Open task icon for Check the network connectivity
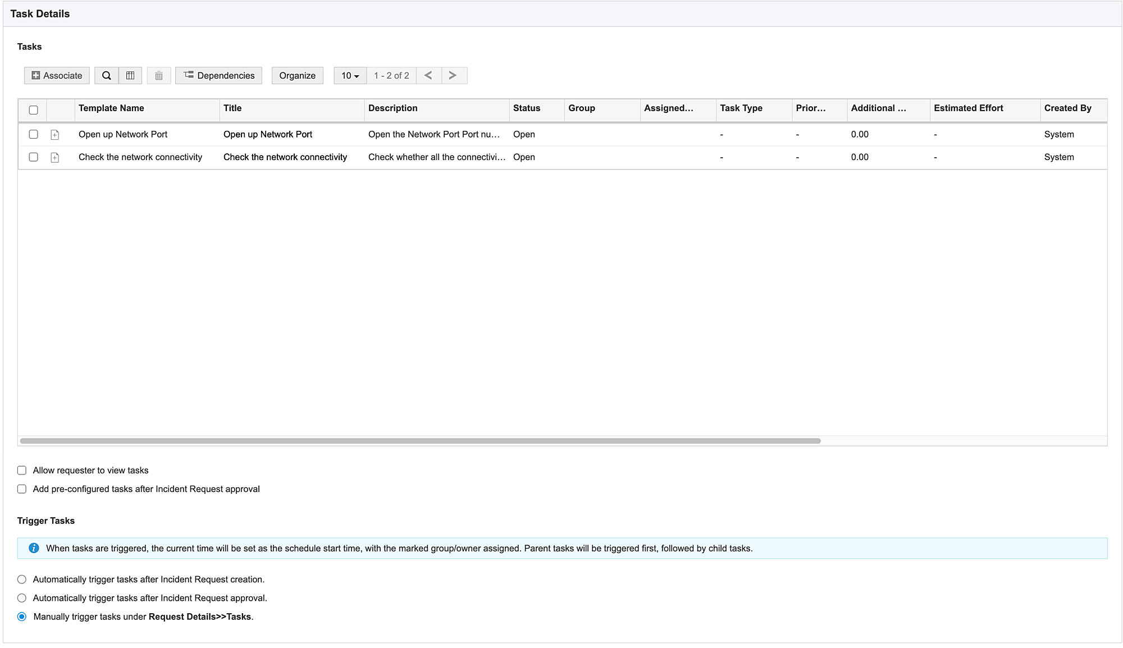This screenshot has height=648, width=1123. pos(55,158)
